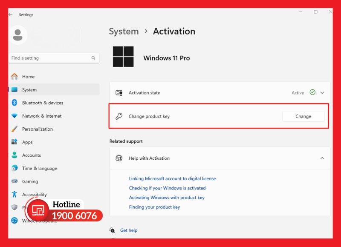Open Accessibility settings

point(54,194)
